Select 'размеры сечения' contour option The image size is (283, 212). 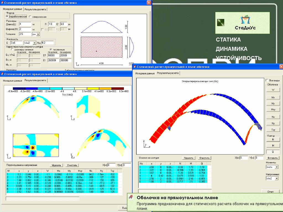point(12,49)
